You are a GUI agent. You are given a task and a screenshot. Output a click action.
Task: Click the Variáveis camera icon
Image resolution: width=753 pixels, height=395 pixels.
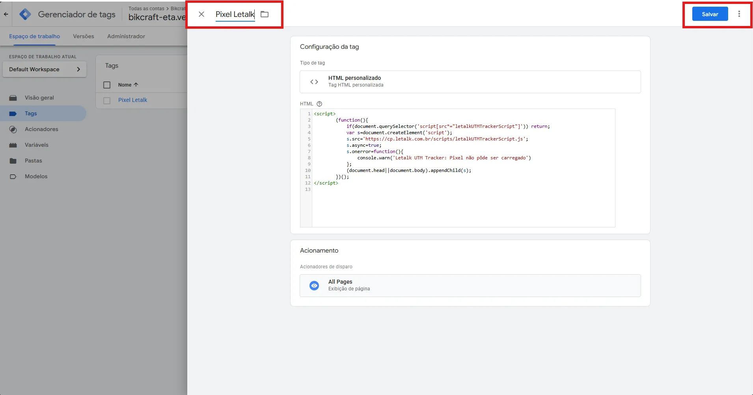click(x=13, y=145)
